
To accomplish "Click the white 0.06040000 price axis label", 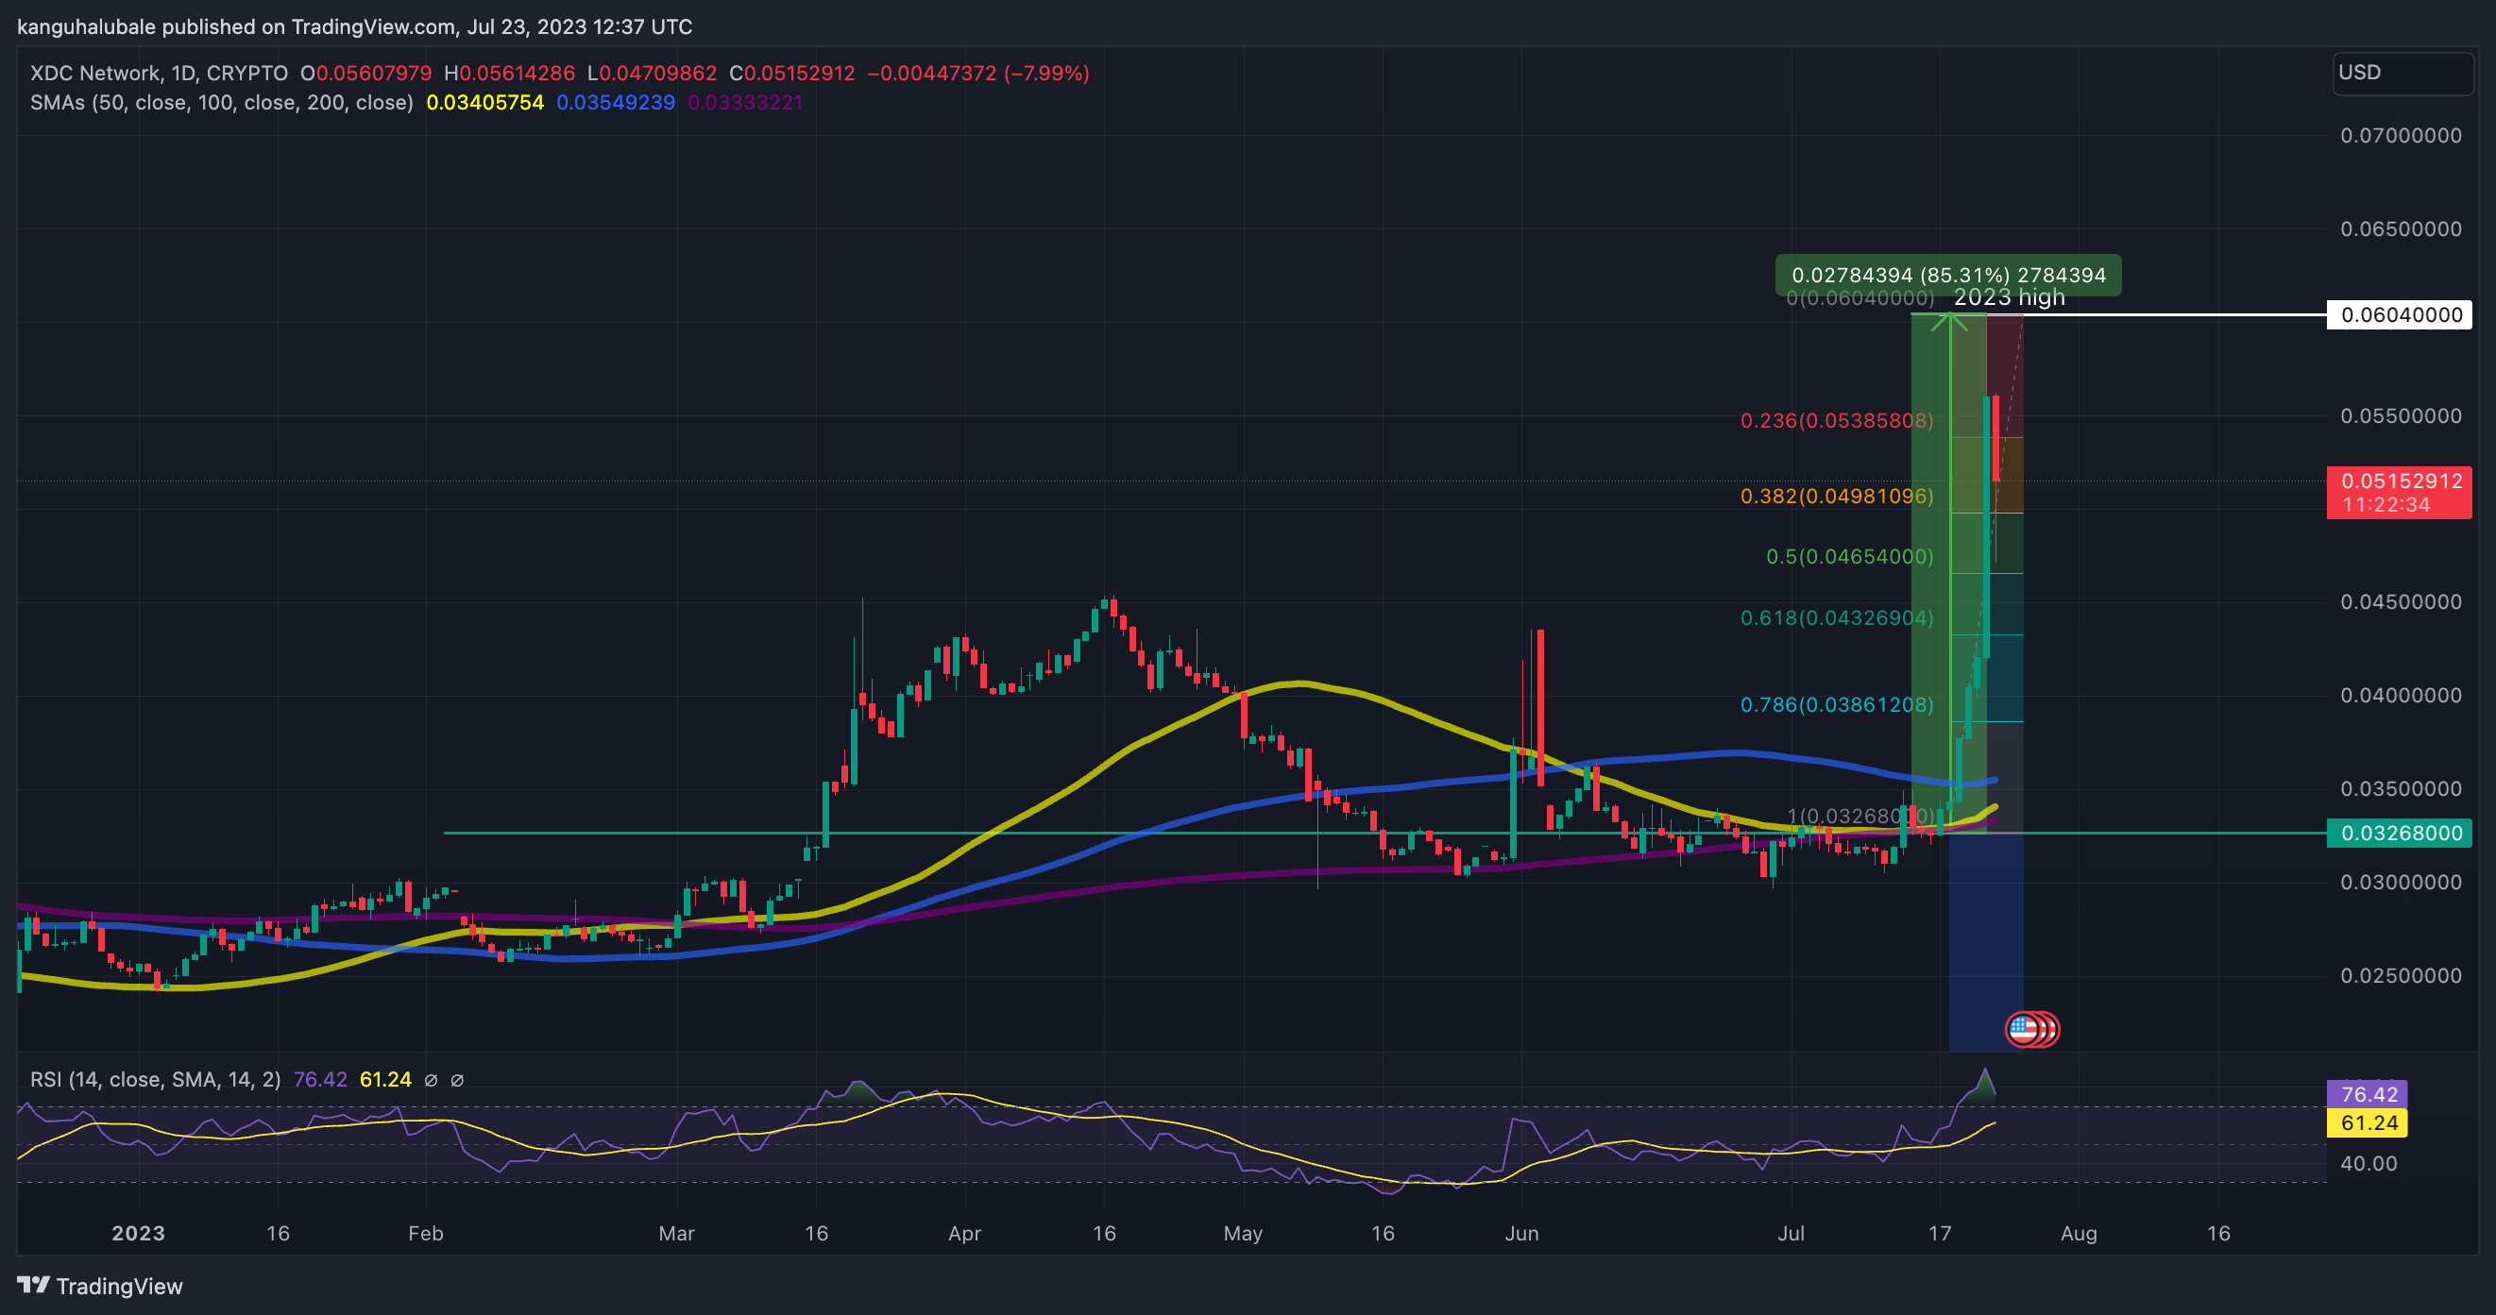I will pyautogui.click(x=2400, y=314).
